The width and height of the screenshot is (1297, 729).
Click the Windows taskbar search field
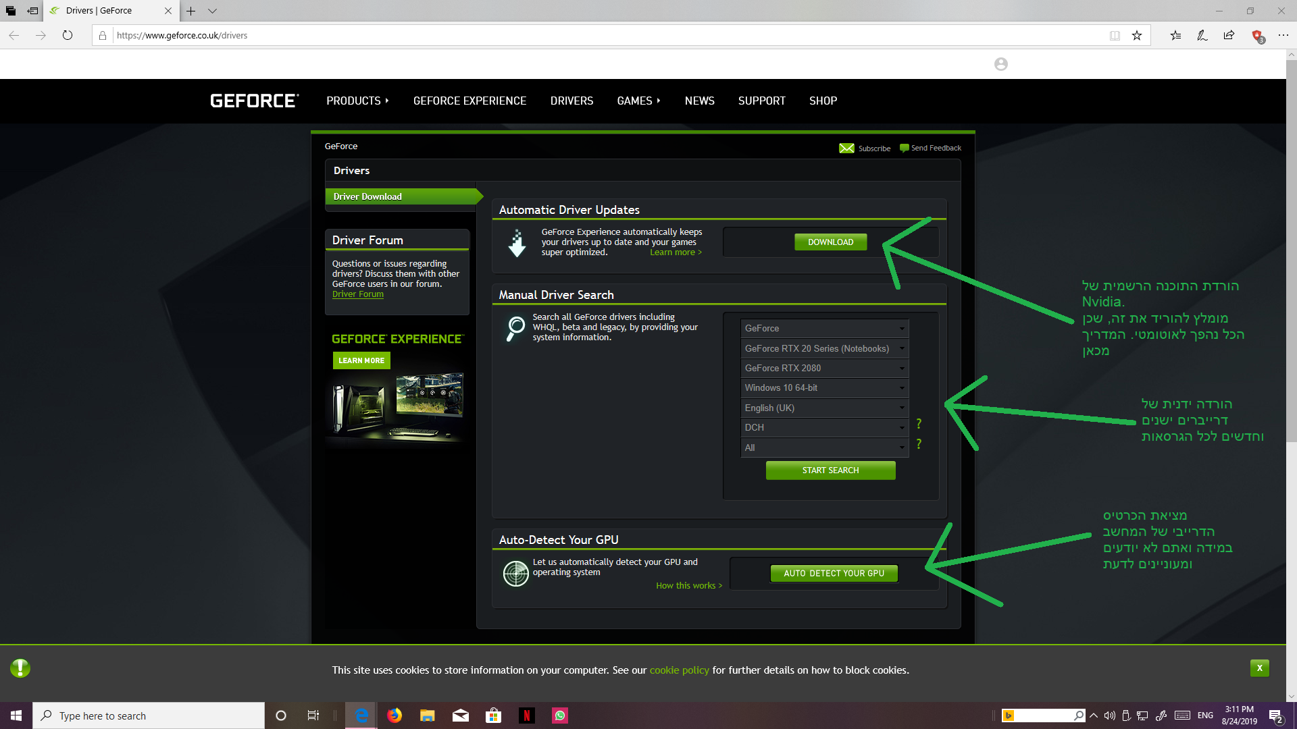pos(149,715)
